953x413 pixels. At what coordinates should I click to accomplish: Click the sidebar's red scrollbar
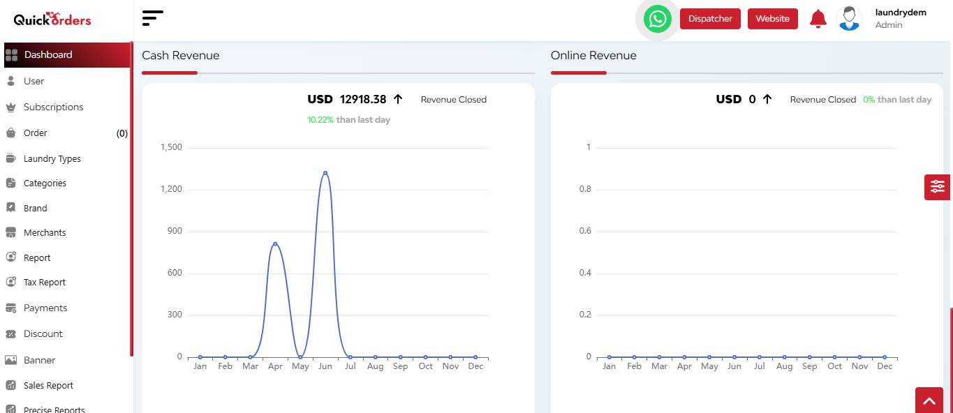click(x=131, y=199)
